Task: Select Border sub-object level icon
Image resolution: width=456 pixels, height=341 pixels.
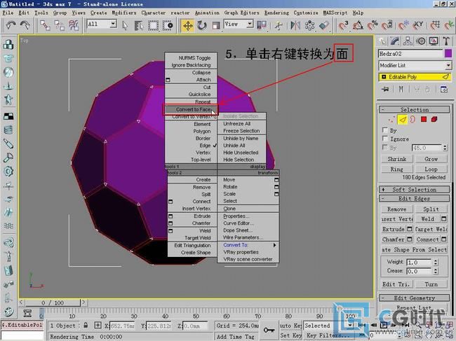Action: click(x=413, y=120)
